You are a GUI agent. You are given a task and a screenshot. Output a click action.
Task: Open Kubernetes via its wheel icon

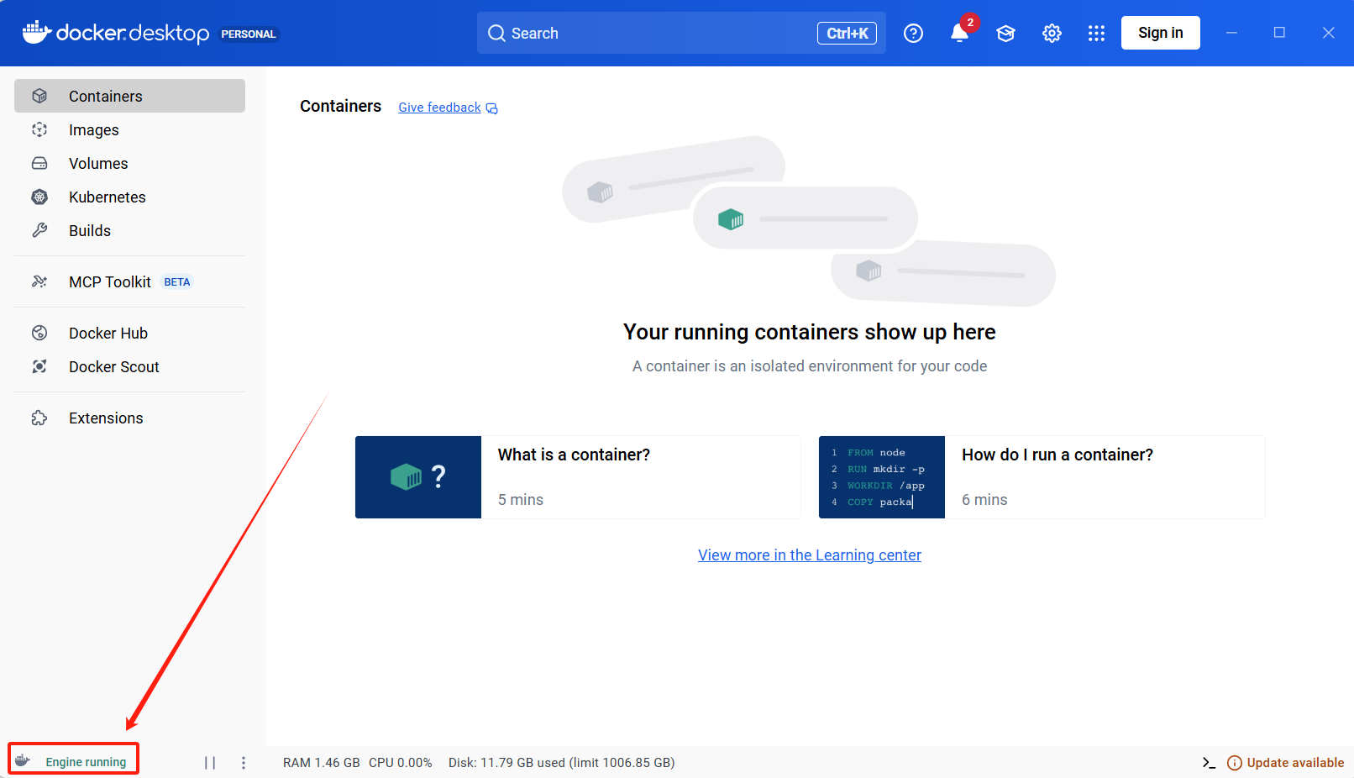tap(39, 197)
